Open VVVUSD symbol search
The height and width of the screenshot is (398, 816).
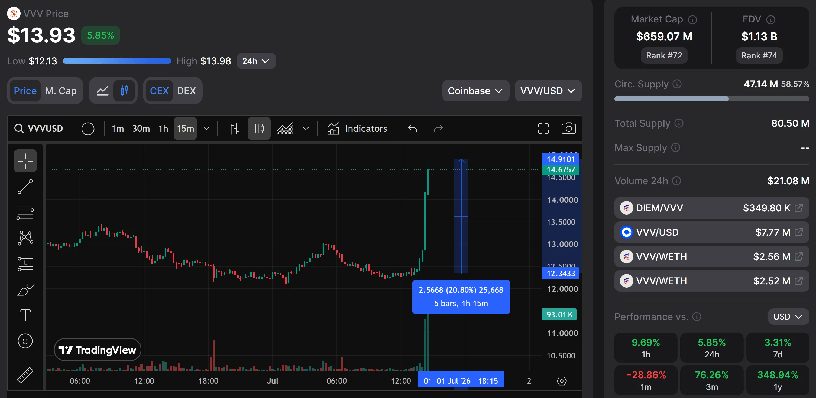[x=39, y=129]
